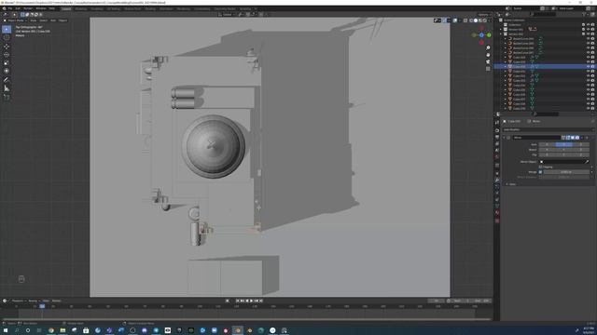
Task: Click the current frame marker in timeline
Action: 42,306
